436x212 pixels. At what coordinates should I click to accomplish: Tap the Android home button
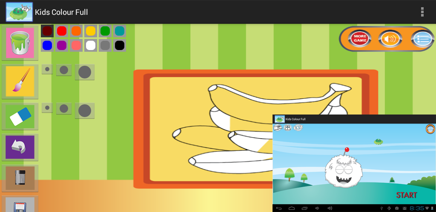[x=292, y=208]
